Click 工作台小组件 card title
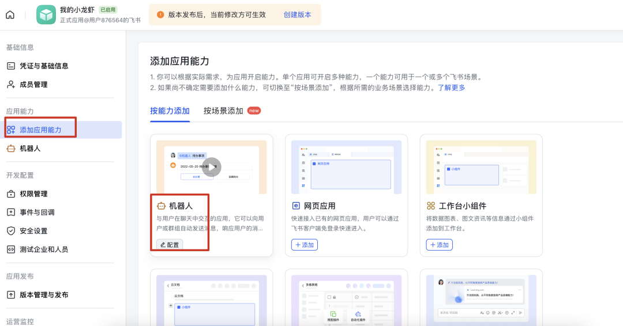 tap(463, 206)
